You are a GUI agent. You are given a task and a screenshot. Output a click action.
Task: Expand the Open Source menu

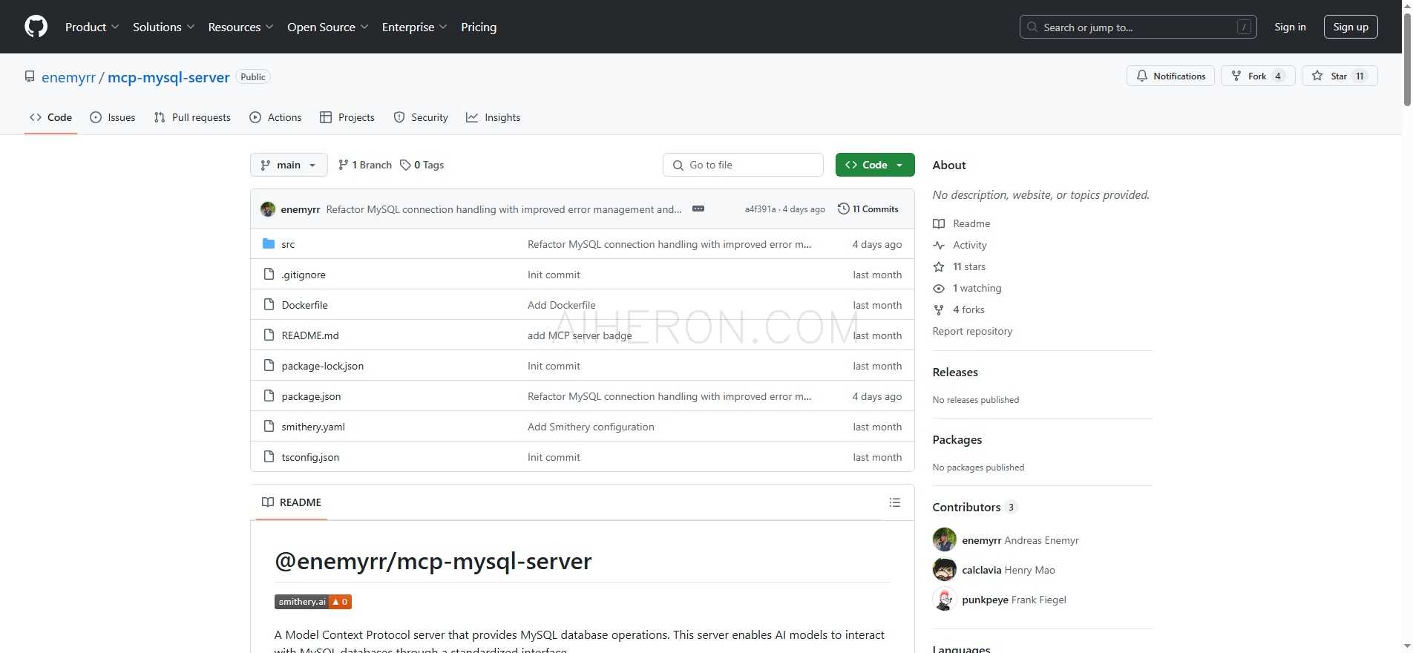click(328, 27)
